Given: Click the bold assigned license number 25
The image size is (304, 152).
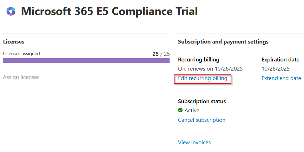Looking at the screenshot, I should click(156, 54).
